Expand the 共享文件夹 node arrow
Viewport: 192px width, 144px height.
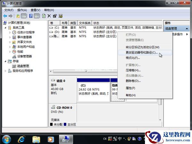[x=10, y=42]
